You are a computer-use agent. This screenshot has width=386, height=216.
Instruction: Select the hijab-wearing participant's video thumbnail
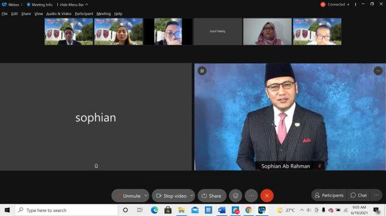[x=267, y=31]
